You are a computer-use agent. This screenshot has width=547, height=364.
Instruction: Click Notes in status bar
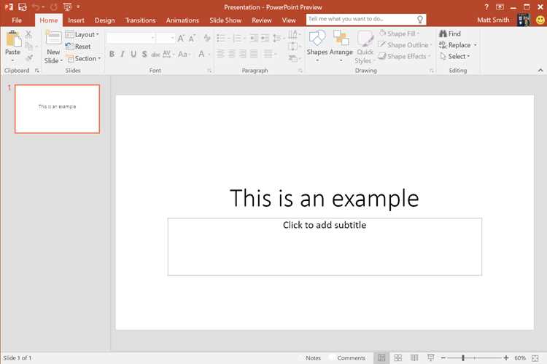[x=313, y=357]
